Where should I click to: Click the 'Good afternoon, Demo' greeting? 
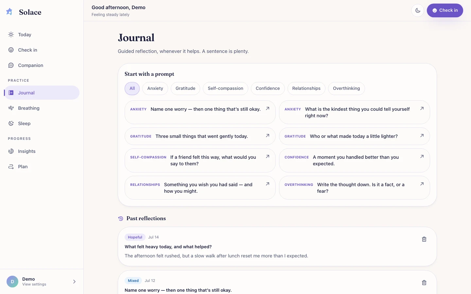click(118, 8)
